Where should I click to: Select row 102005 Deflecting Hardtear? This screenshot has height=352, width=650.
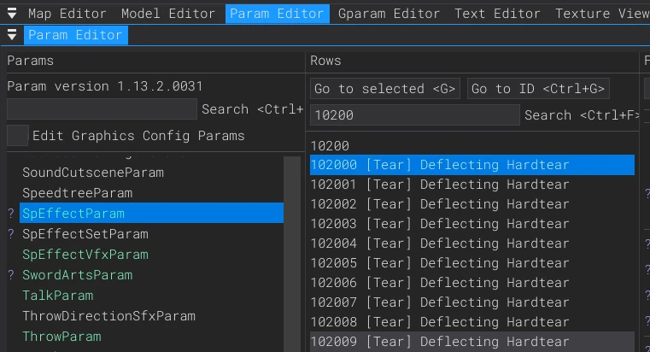point(440,263)
